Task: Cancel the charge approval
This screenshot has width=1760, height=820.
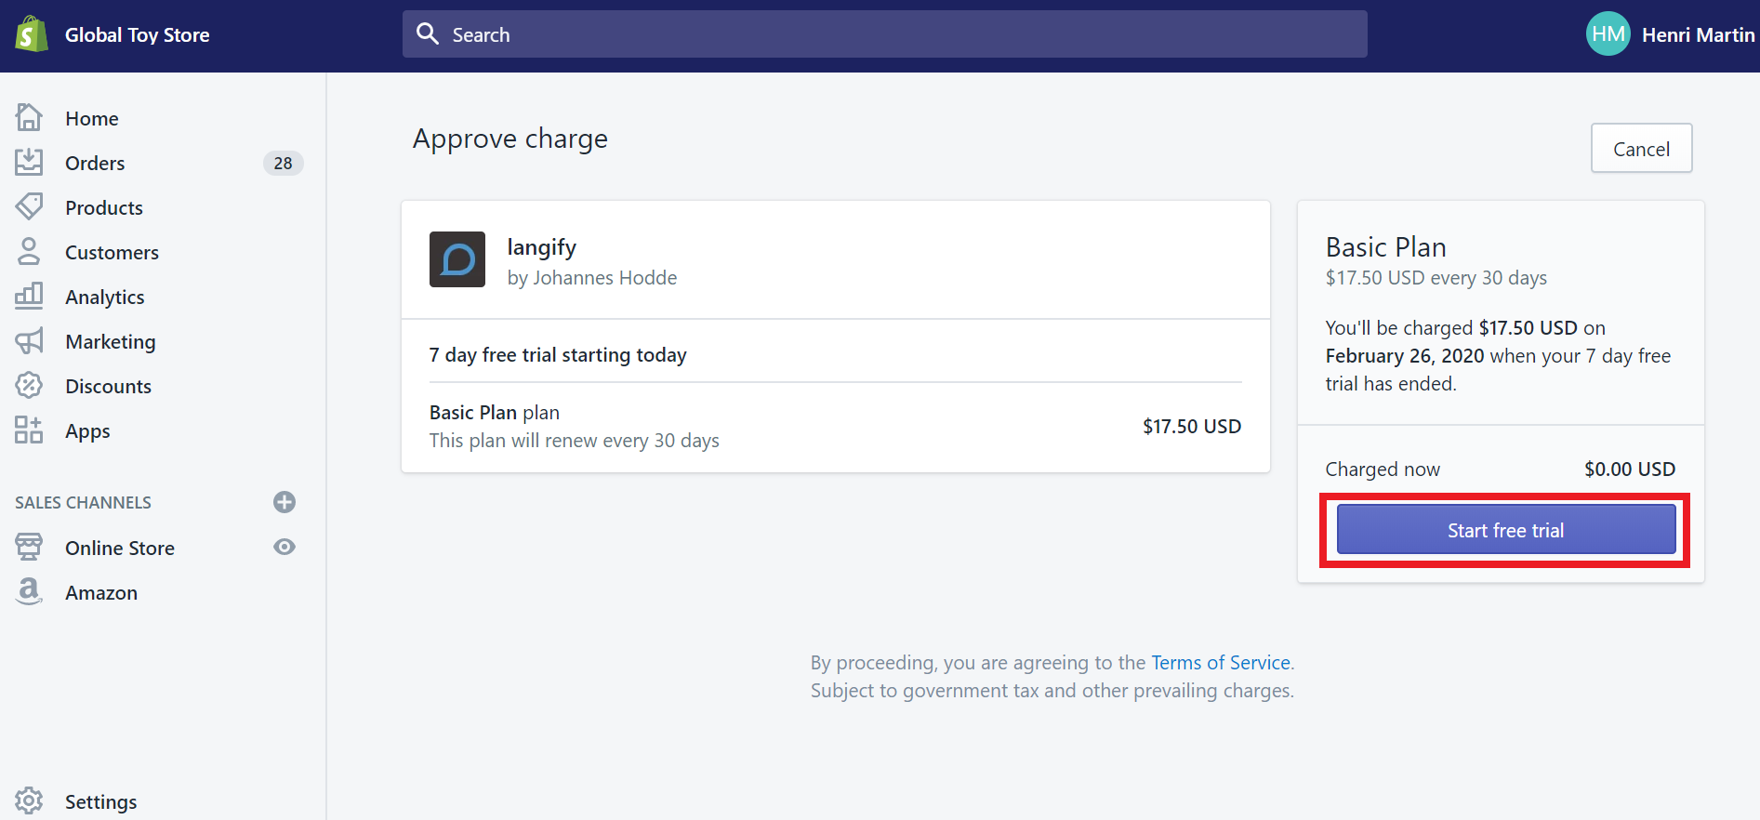Action: (x=1641, y=149)
